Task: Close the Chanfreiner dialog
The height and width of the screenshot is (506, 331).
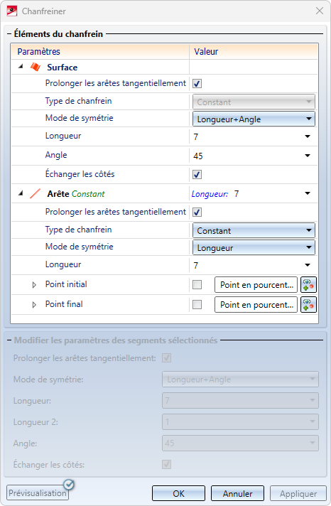Action: pyautogui.click(x=320, y=11)
